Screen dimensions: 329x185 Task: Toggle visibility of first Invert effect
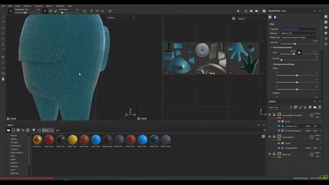click(x=279, y=121)
